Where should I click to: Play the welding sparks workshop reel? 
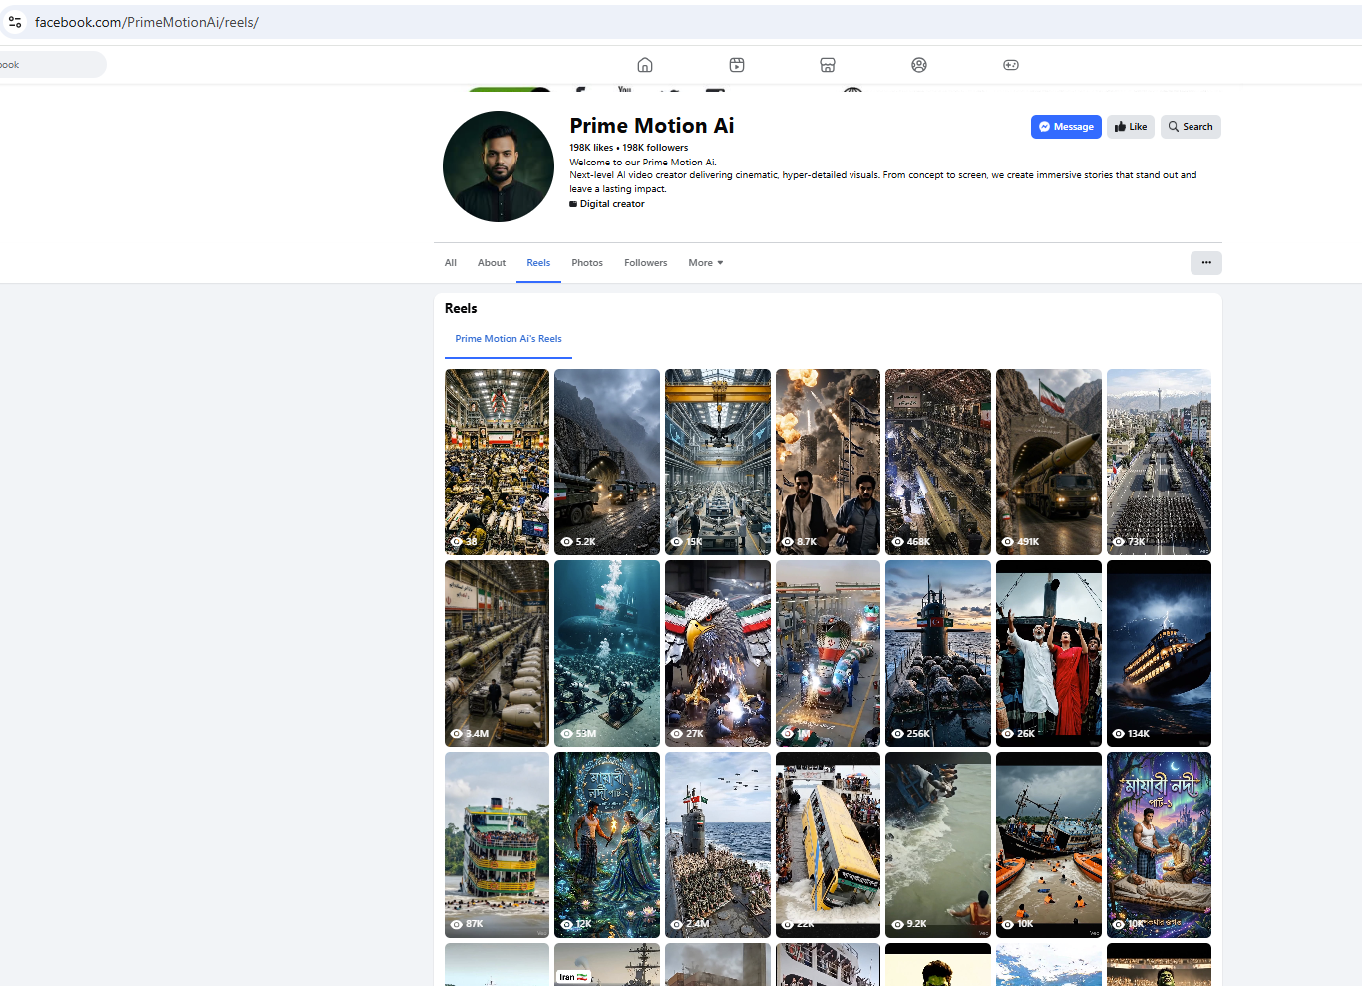[828, 653]
